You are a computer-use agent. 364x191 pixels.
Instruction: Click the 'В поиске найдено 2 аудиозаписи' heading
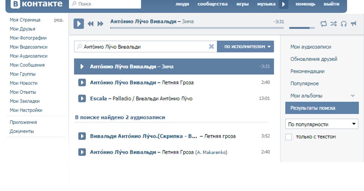coord(120,117)
